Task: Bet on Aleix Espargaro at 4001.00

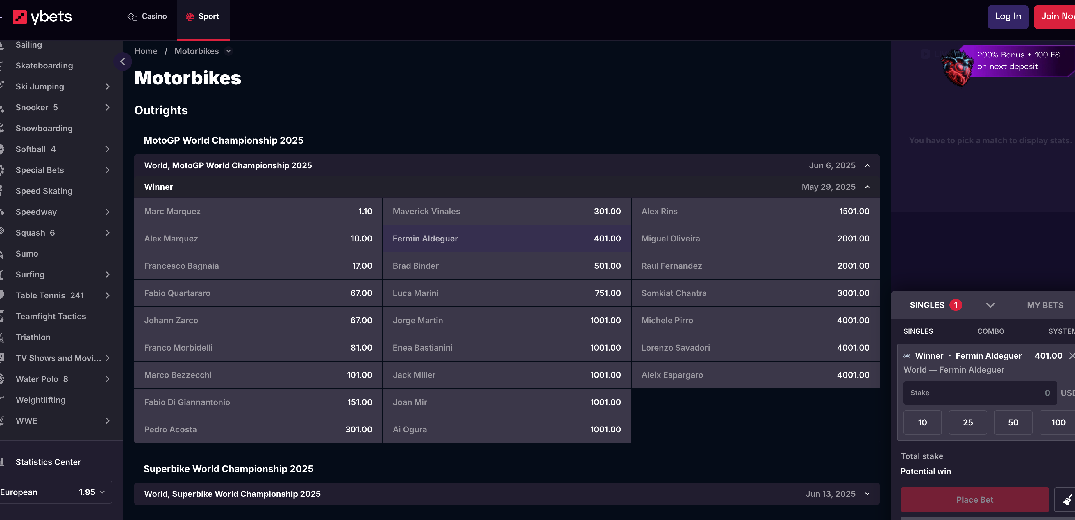Action: tap(755, 375)
